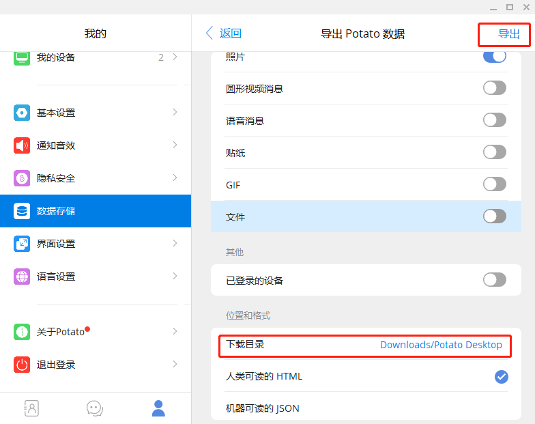Go back using the 返回 link
The height and width of the screenshot is (424, 535).
224,33
